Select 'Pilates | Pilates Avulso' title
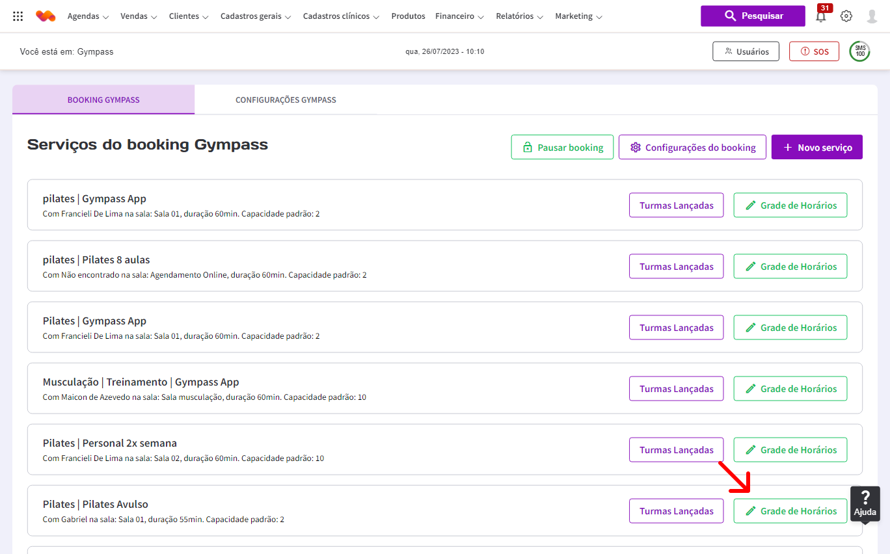The image size is (890, 554). tap(96, 504)
